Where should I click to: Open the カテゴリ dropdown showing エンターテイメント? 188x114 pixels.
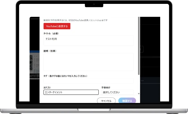(71, 92)
